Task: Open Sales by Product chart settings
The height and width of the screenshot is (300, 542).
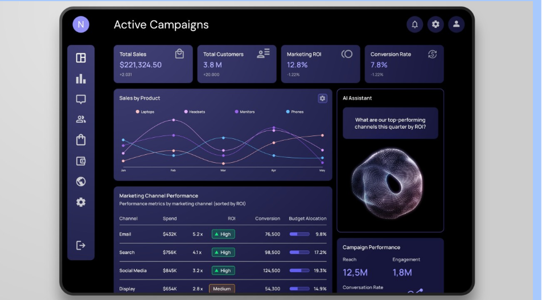Action: pyautogui.click(x=322, y=98)
